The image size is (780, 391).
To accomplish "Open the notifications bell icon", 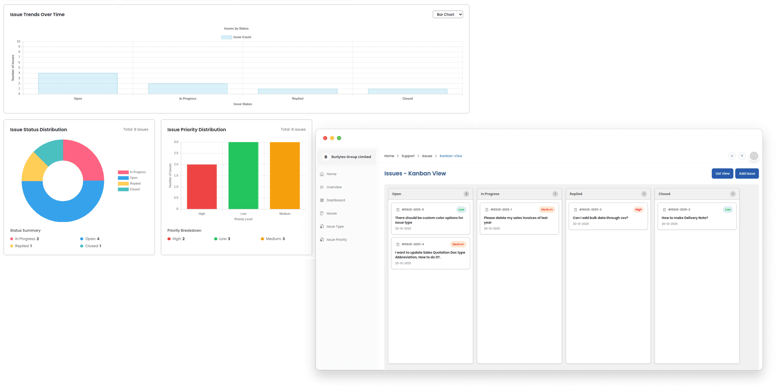I will (742, 156).
